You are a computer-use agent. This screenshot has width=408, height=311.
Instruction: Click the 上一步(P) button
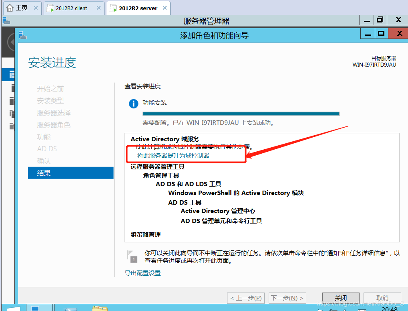246,298
